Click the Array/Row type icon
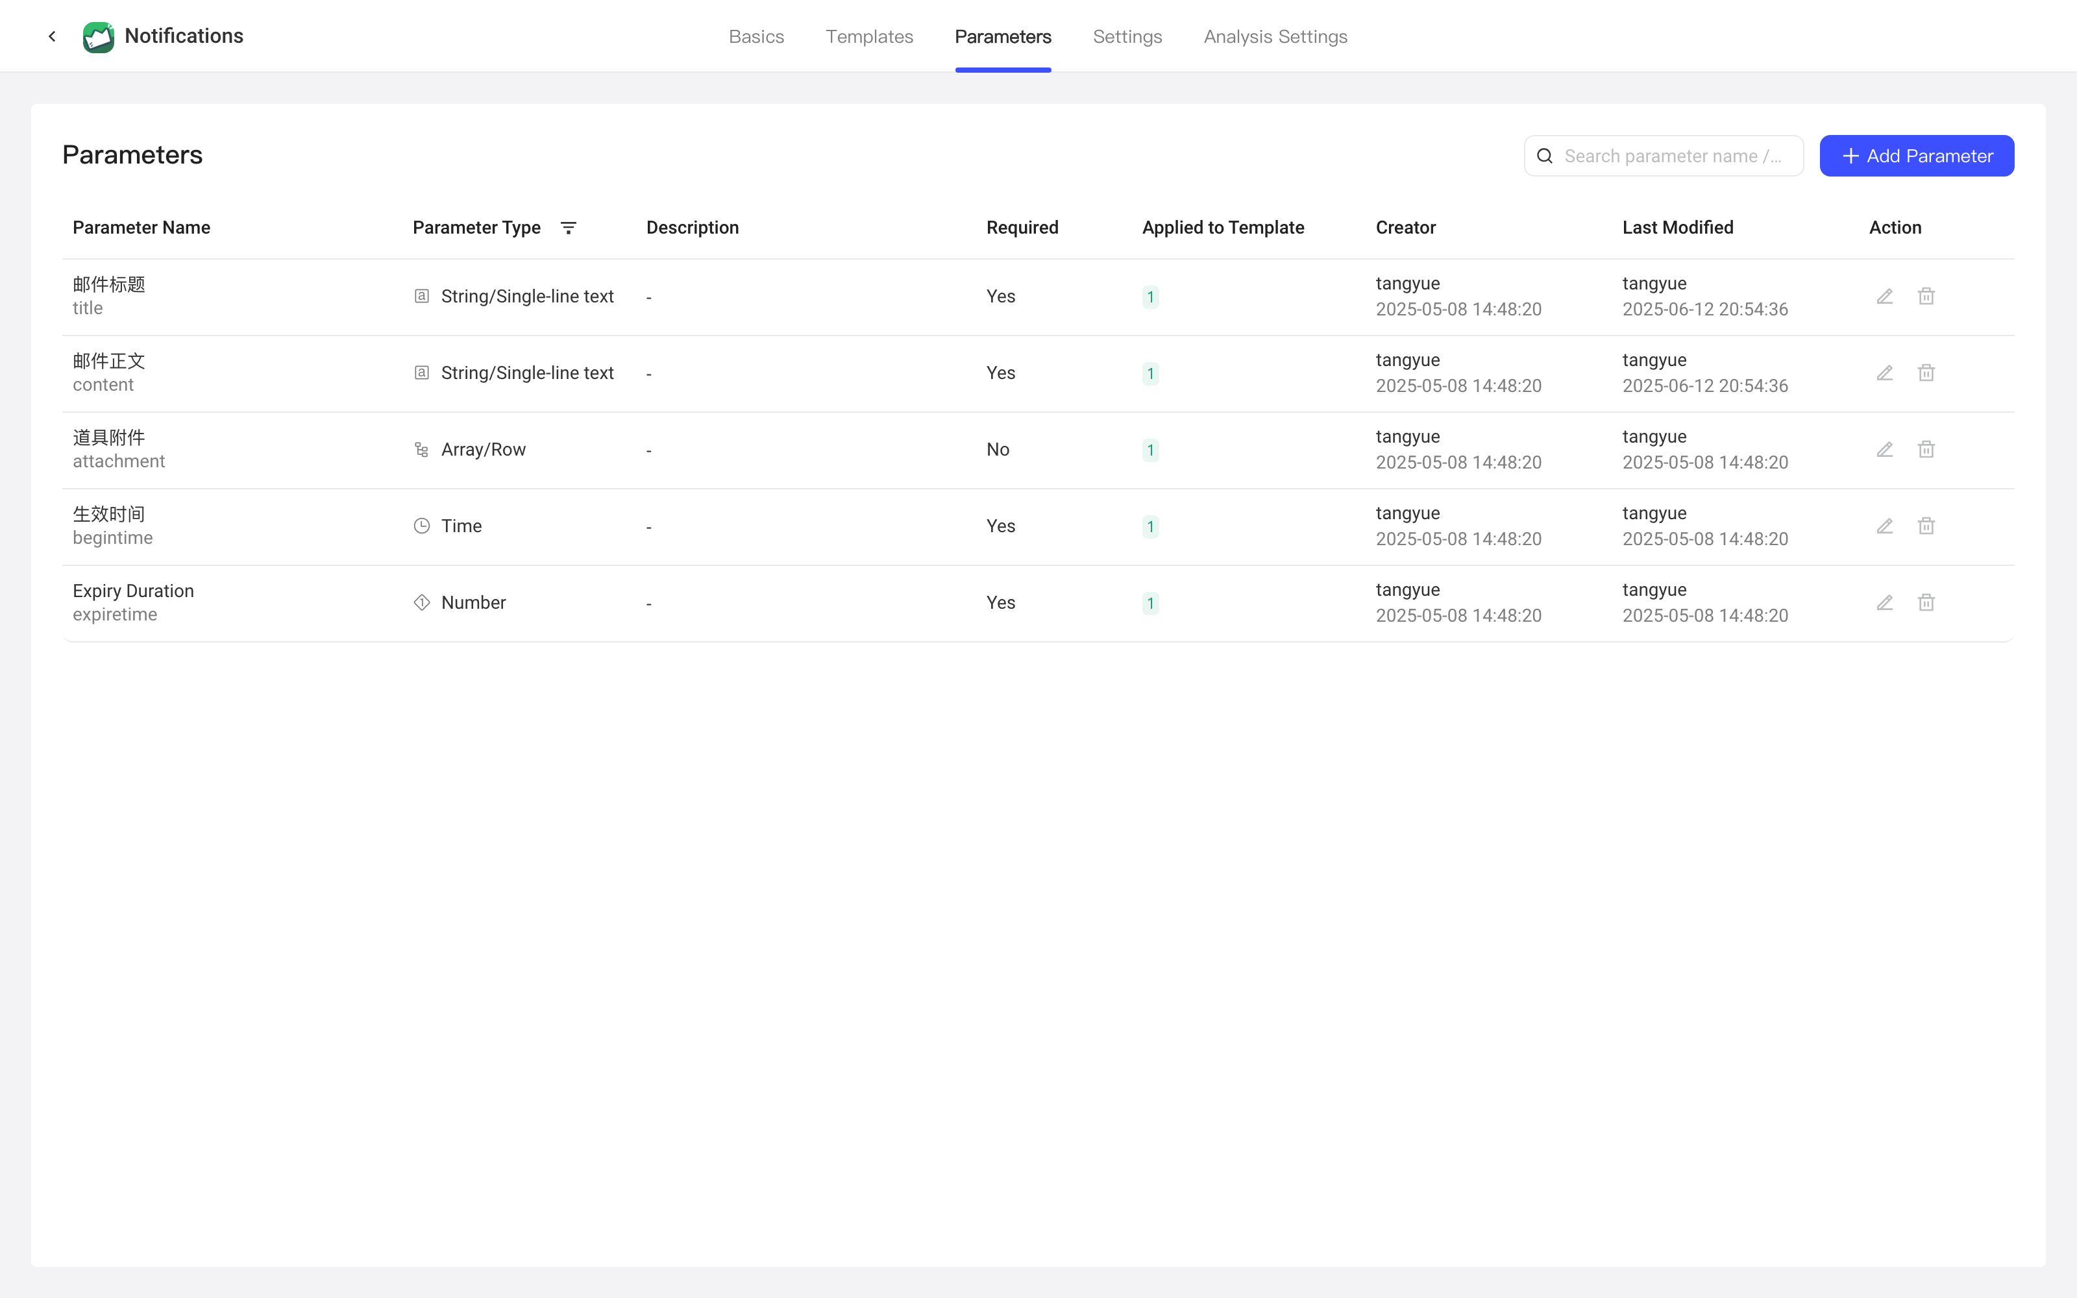Image resolution: width=2077 pixels, height=1298 pixels. 421,450
